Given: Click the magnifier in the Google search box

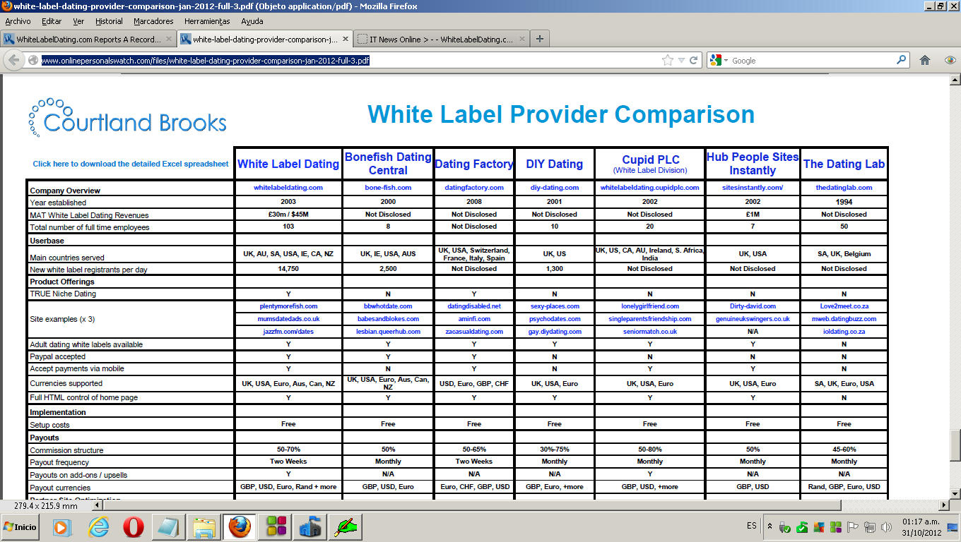Looking at the screenshot, I should [901, 61].
